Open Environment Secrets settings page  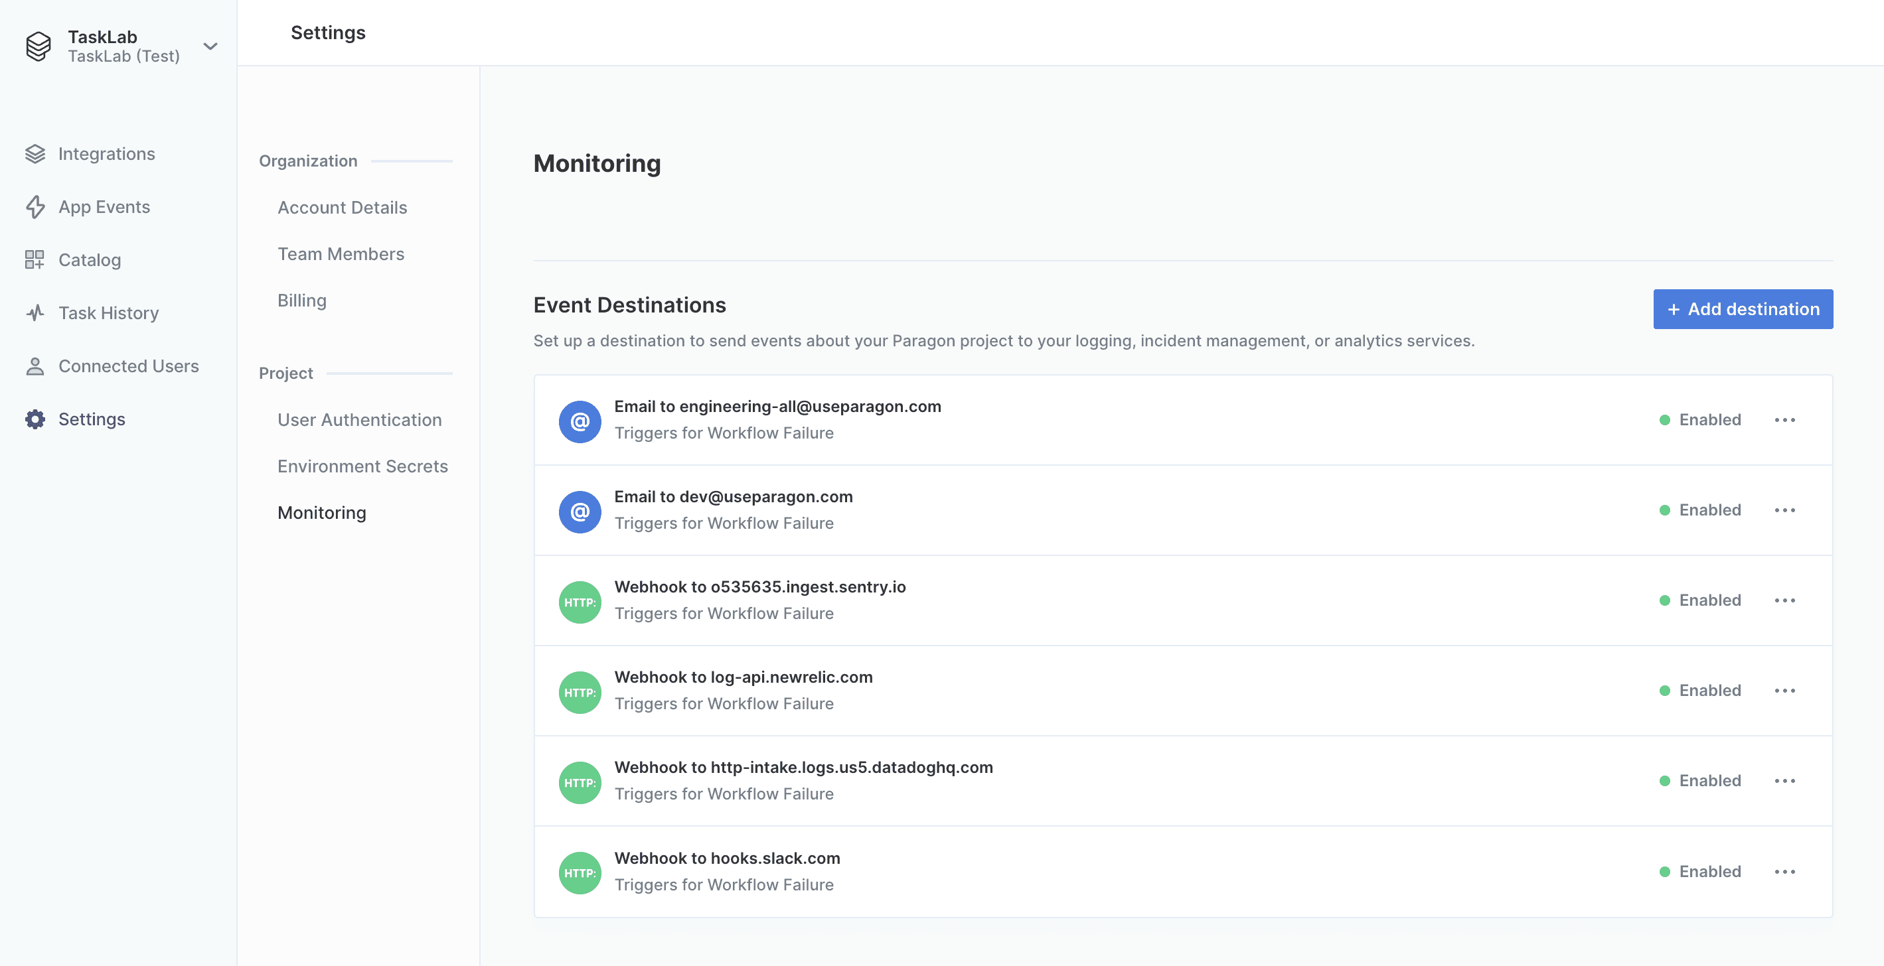[362, 466]
